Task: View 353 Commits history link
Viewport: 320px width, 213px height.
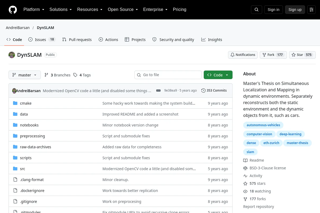Action: click(214, 91)
